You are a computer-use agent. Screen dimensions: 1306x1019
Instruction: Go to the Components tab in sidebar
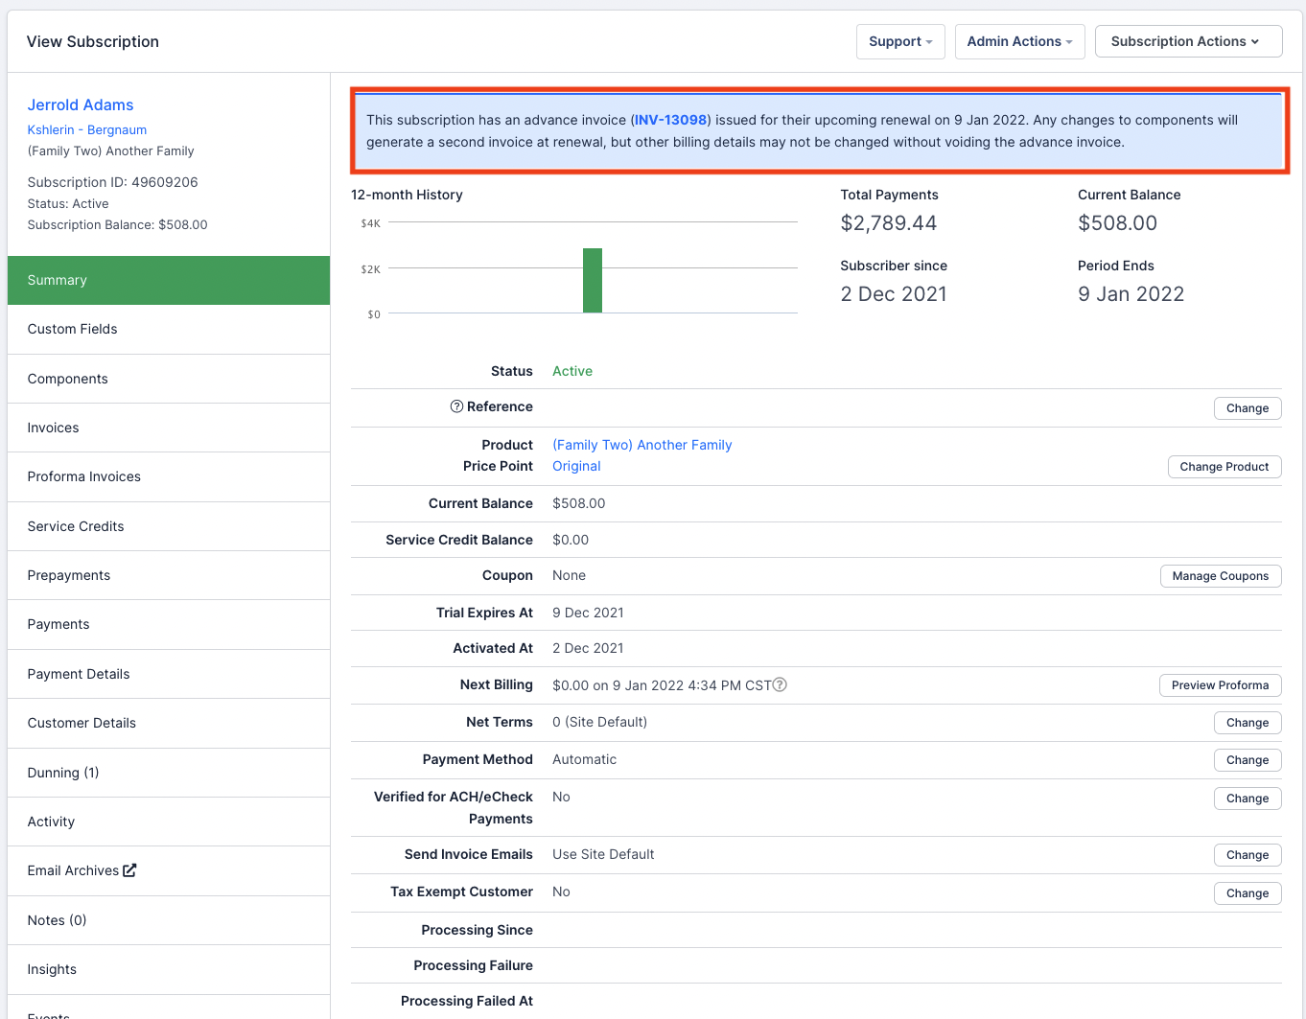click(68, 379)
